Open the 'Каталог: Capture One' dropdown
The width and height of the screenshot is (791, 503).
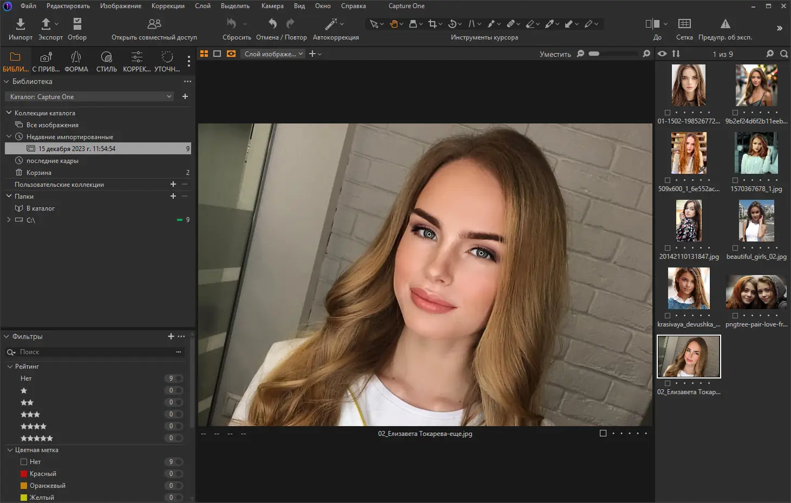pyautogui.click(x=90, y=97)
